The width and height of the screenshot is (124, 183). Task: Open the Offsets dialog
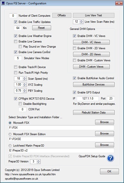pos(62,15)
